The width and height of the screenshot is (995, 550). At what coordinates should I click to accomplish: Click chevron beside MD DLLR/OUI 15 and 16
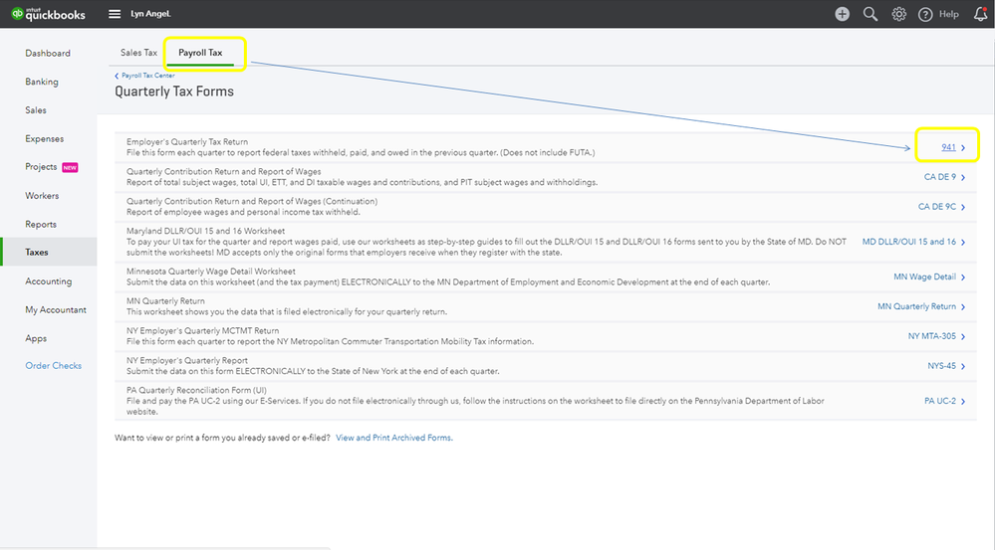click(963, 242)
